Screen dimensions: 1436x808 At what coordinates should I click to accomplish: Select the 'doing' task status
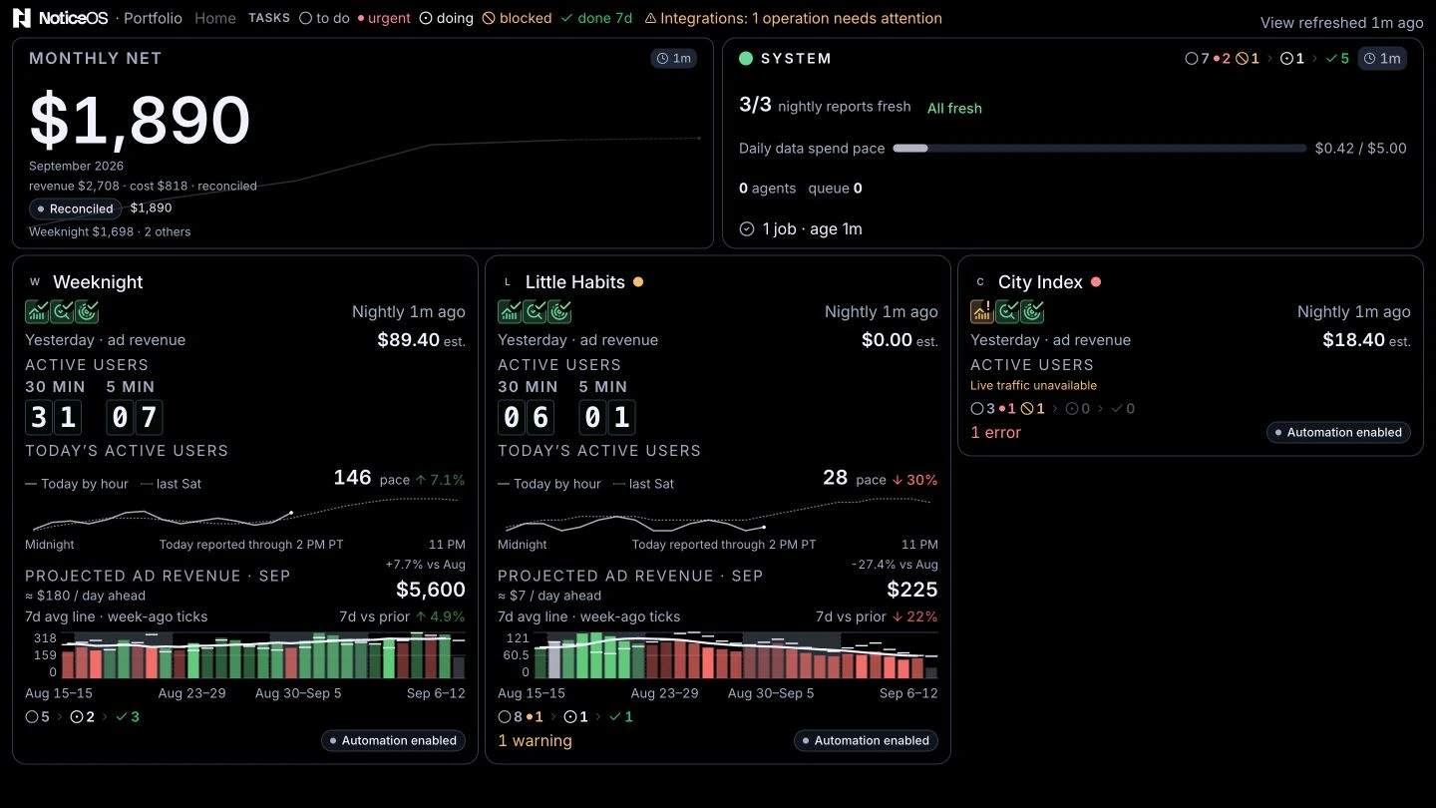[x=446, y=18]
